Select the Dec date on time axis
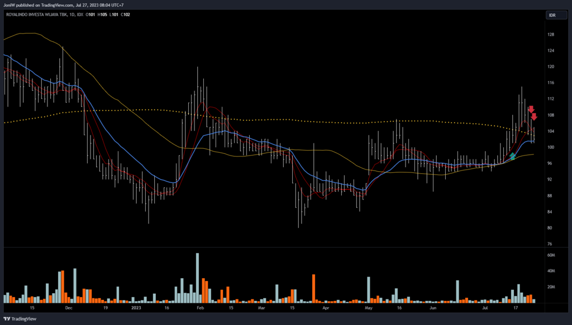Image resolution: width=572 pixels, height=325 pixels. [x=68, y=307]
